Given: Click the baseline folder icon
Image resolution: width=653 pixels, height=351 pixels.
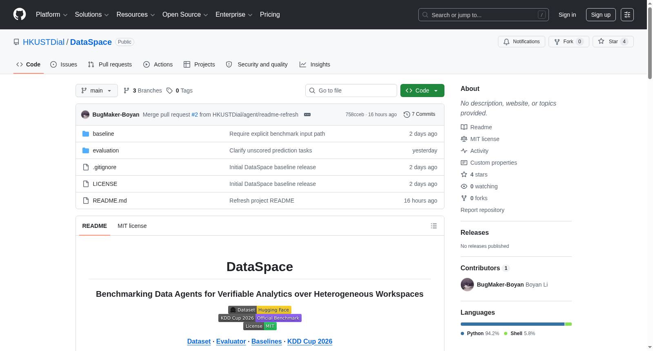Looking at the screenshot, I should pyautogui.click(x=86, y=134).
